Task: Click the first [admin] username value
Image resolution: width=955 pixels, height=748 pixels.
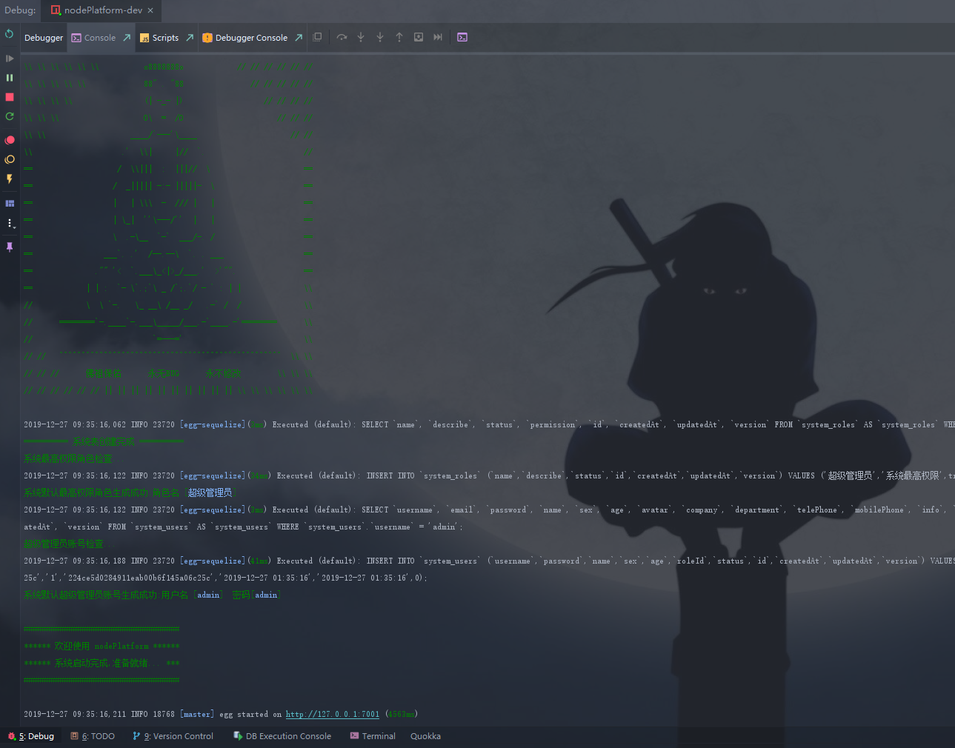Action: point(208,595)
